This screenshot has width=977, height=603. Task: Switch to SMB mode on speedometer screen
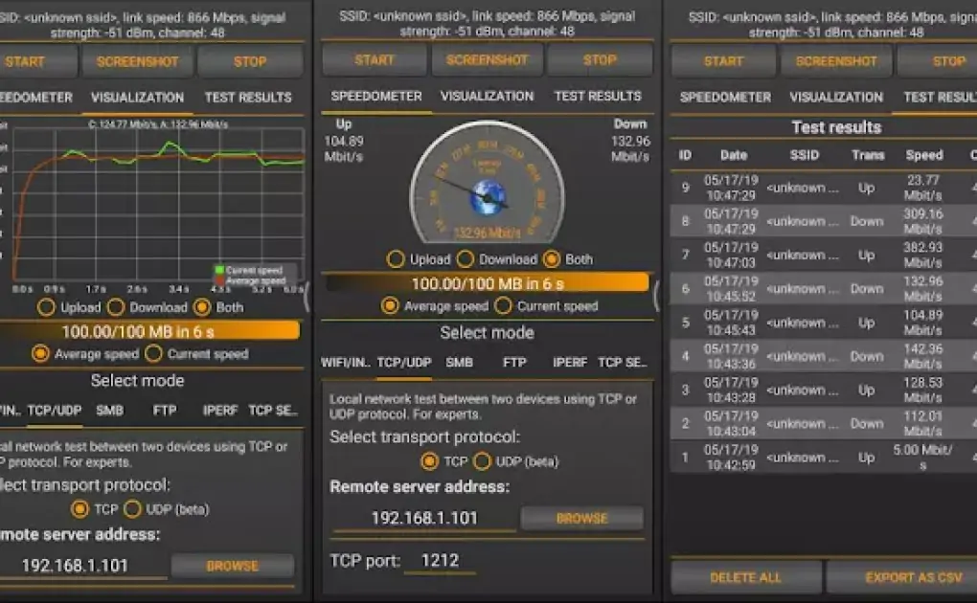(x=459, y=362)
